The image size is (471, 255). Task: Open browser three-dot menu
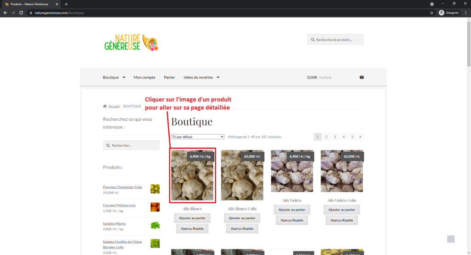pyautogui.click(x=465, y=13)
